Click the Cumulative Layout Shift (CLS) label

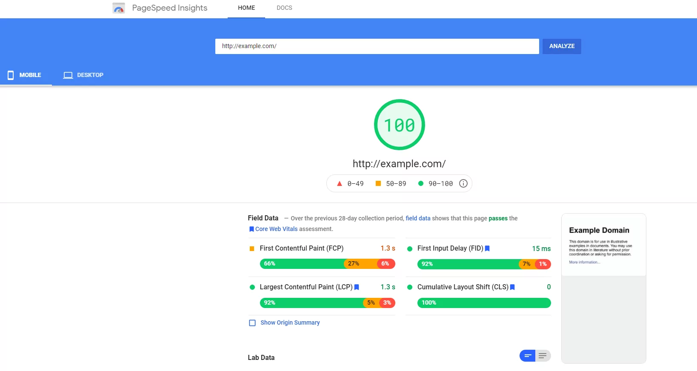pyautogui.click(x=463, y=287)
